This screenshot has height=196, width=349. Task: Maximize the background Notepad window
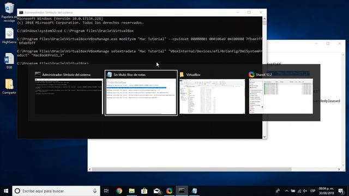click(x=328, y=44)
